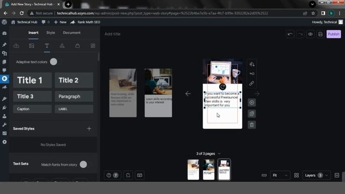Toggle Match fonts from story
This screenshot has width=345, height=194.
click(x=84, y=164)
